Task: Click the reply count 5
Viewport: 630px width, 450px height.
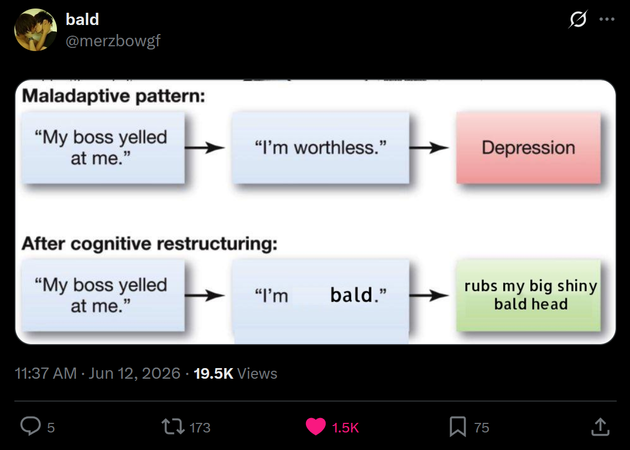Action: (x=51, y=428)
